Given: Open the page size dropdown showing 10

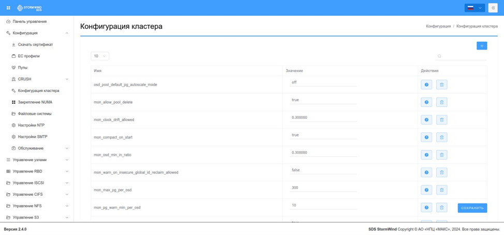Looking at the screenshot, I should click(100, 56).
